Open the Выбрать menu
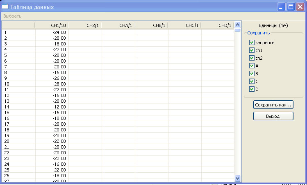The image size is (307, 185). 12,16
